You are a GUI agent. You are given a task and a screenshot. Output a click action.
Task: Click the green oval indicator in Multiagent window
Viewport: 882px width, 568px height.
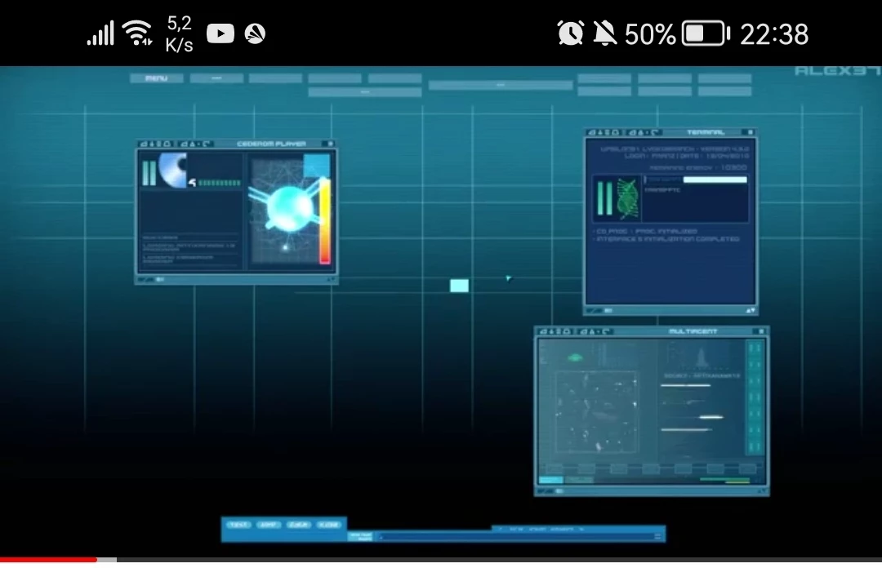click(575, 357)
